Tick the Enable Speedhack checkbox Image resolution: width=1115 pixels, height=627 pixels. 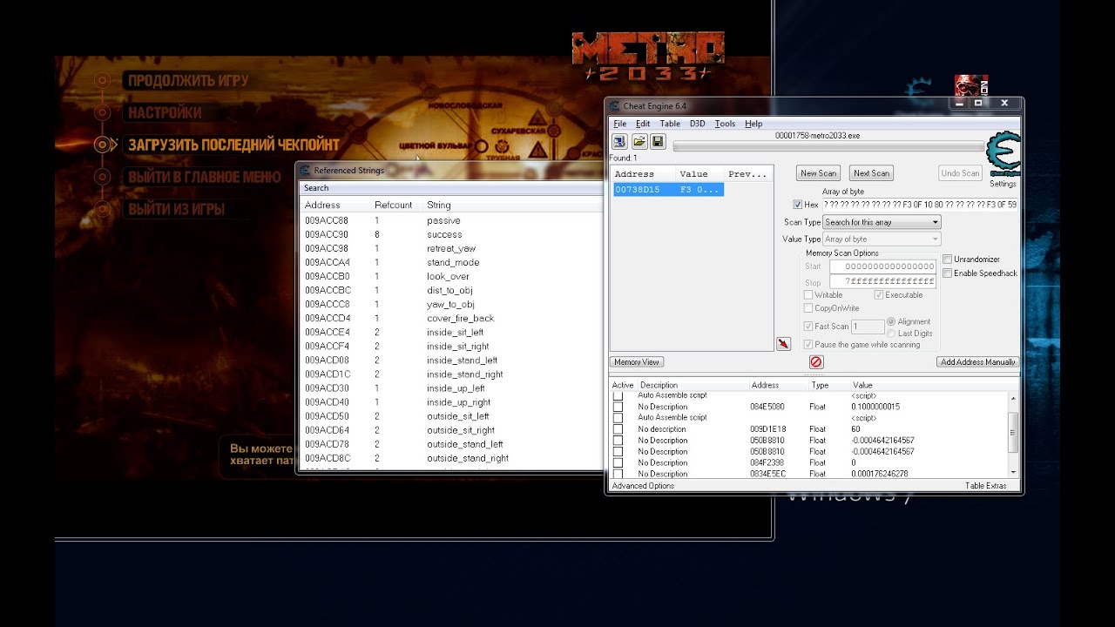tap(948, 273)
